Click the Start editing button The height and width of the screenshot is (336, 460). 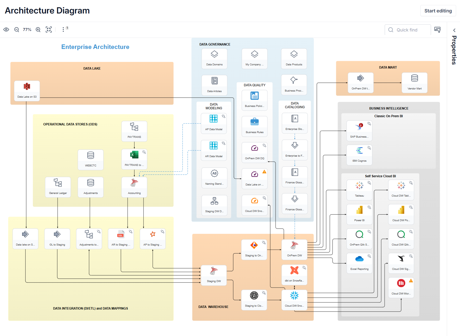pos(438,11)
